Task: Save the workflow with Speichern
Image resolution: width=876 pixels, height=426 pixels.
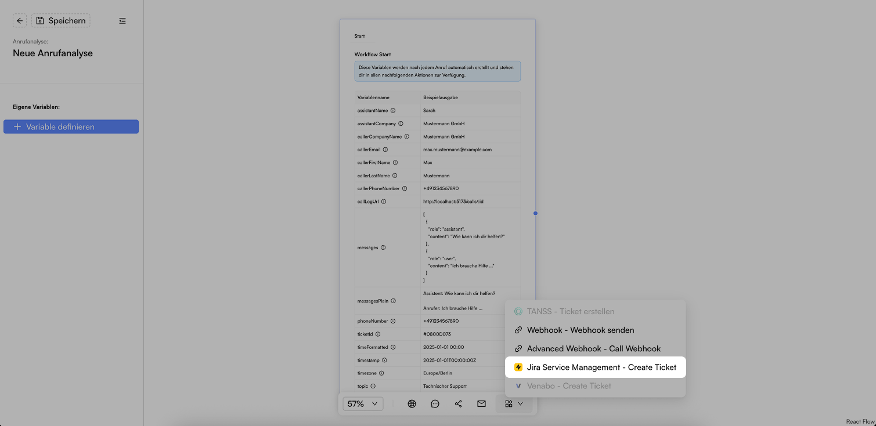Action: [61, 21]
